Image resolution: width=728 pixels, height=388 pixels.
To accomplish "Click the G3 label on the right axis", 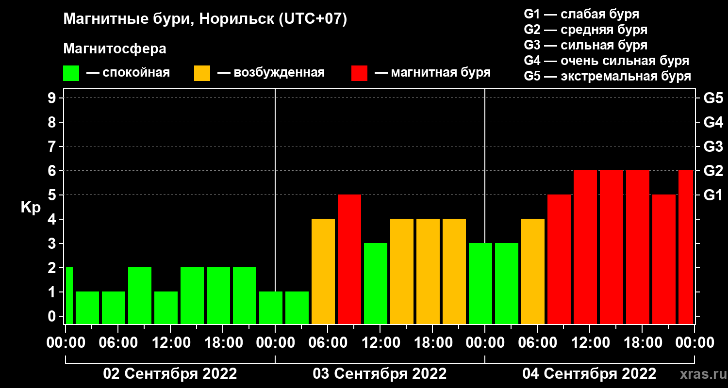I will pyautogui.click(x=713, y=146).
